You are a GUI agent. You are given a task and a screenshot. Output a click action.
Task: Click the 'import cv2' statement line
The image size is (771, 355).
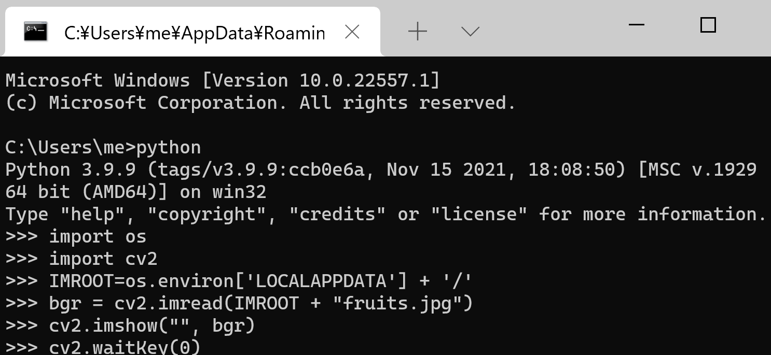[x=103, y=259]
